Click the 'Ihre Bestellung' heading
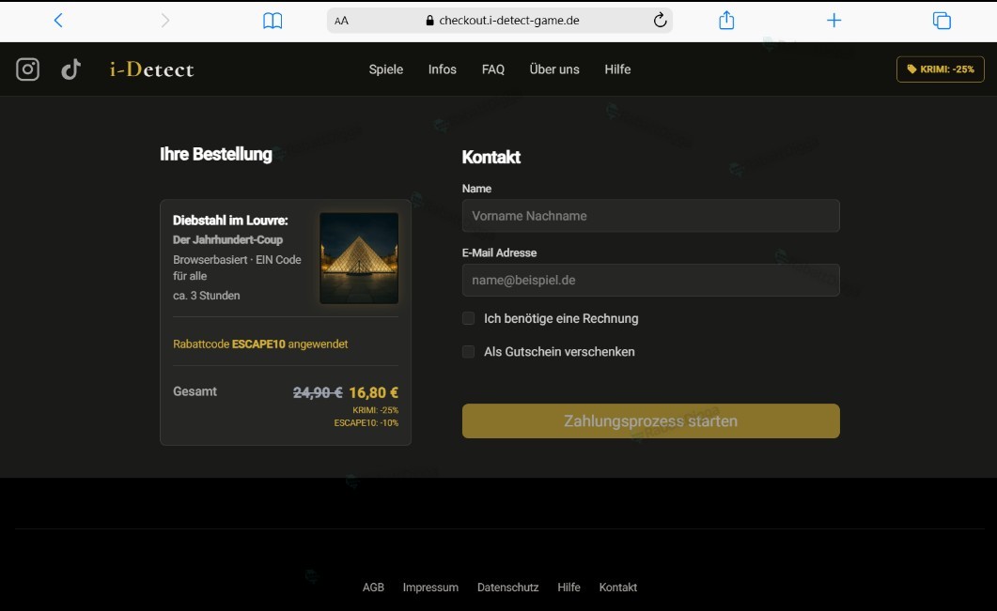 pyautogui.click(x=215, y=154)
